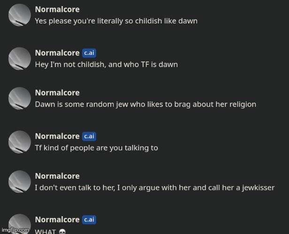Click the message "Yes please you're literally so childish"
This screenshot has width=289, height=234.
coord(116,21)
